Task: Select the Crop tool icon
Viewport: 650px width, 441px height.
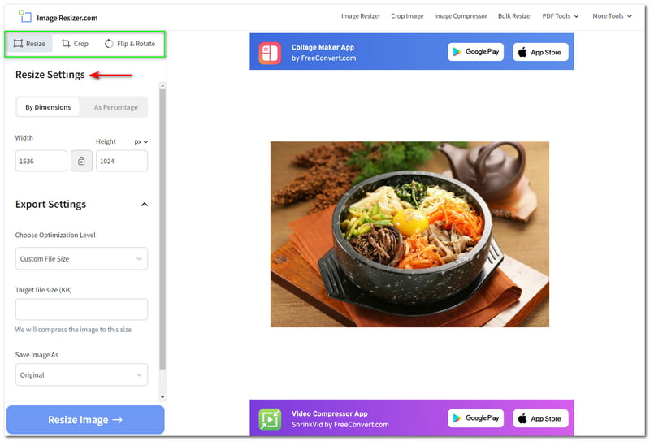Action: (x=66, y=44)
